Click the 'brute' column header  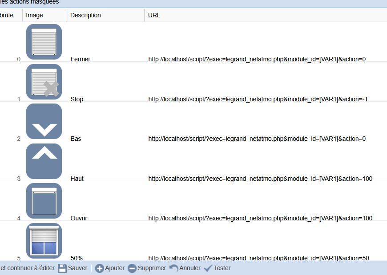(11, 15)
